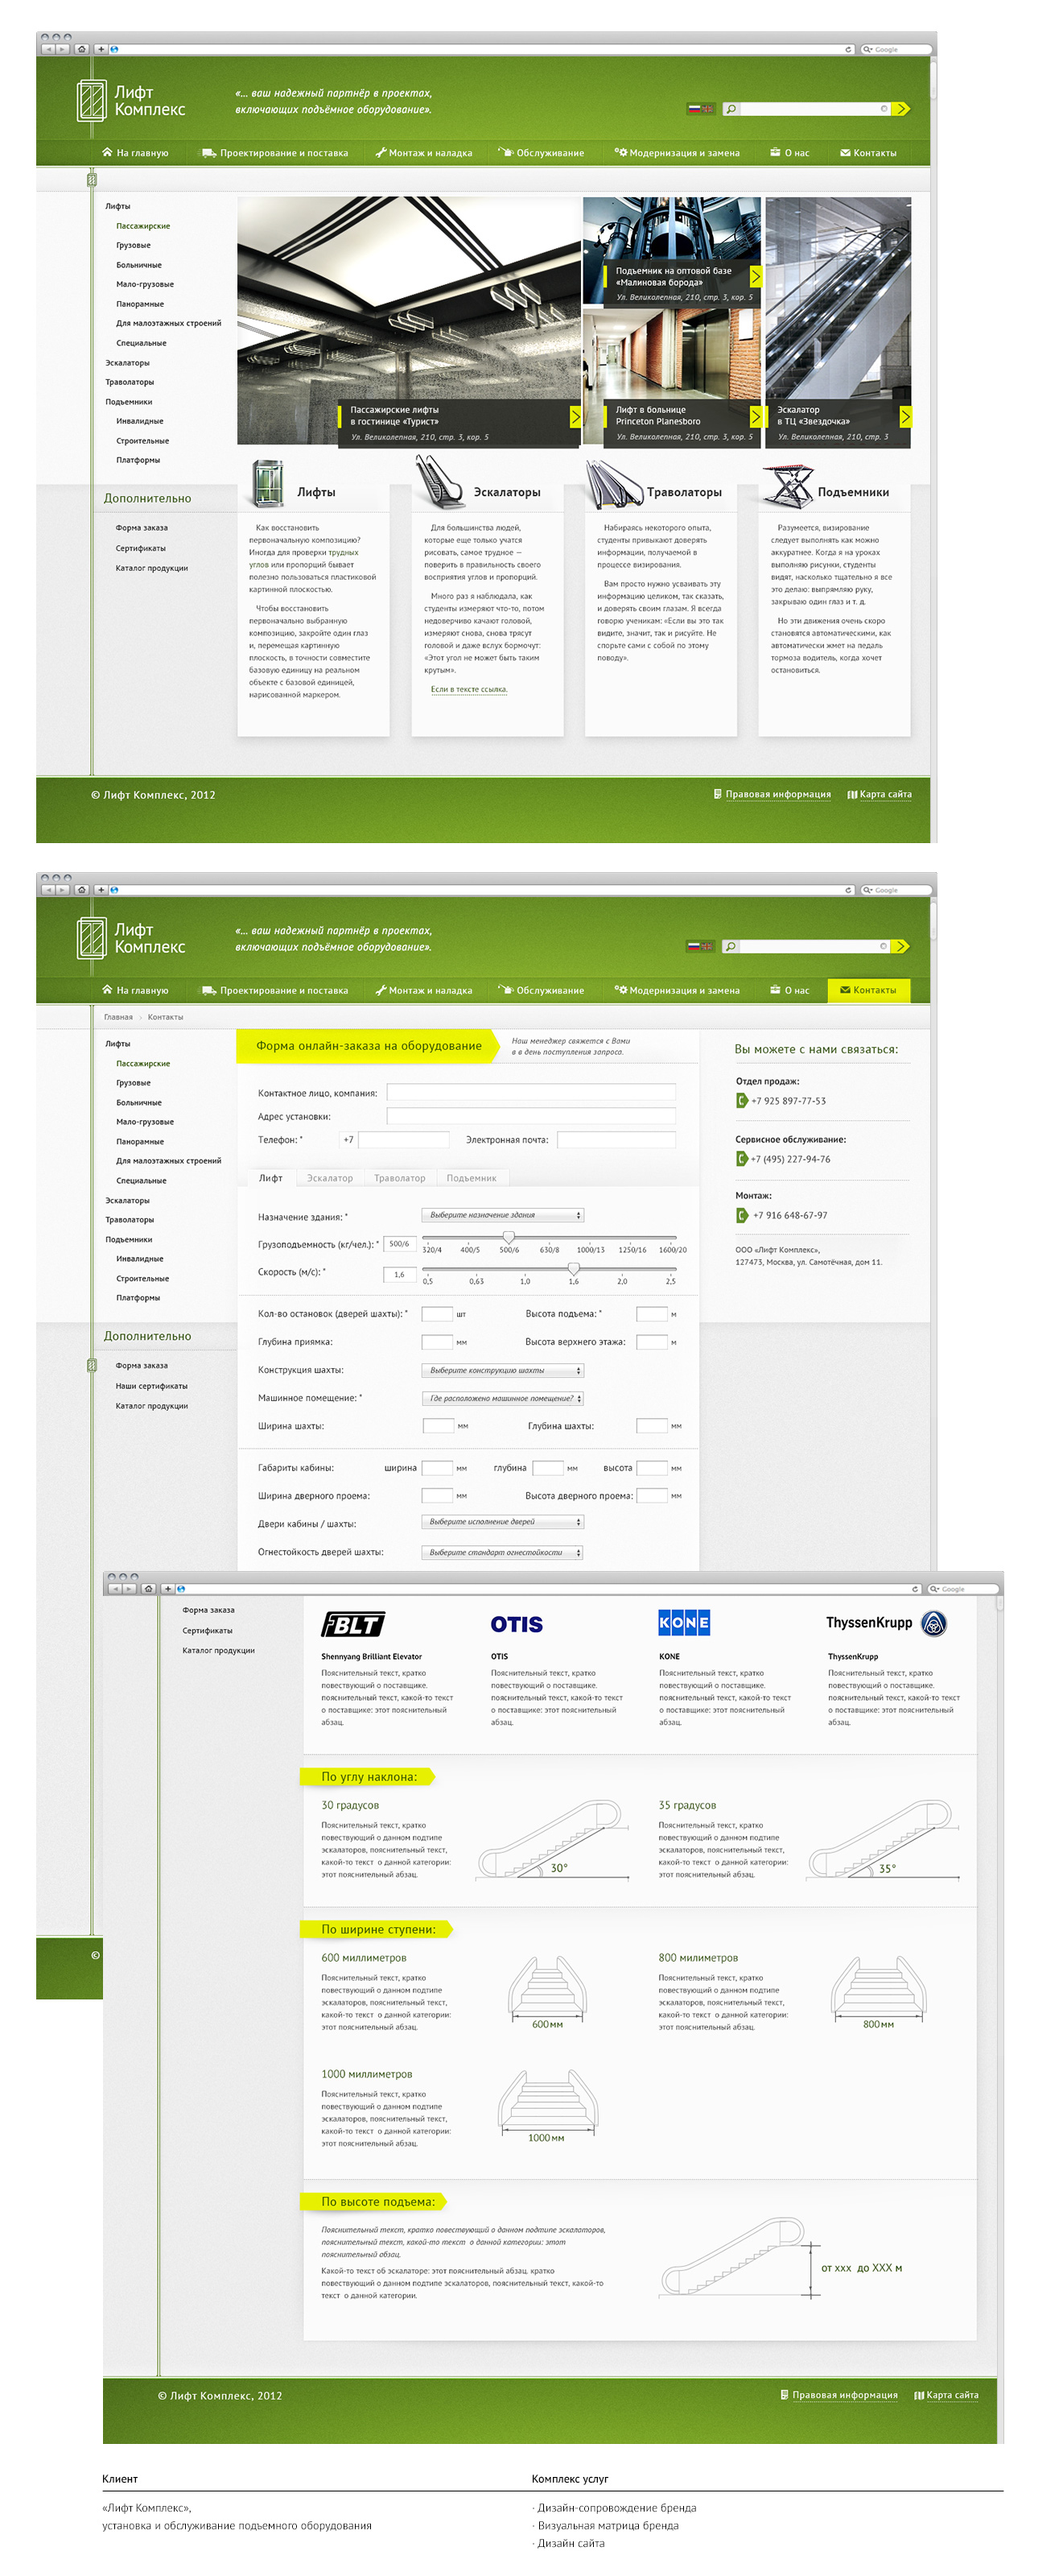The image size is (1063, 2576).
Task: Click browser back button in middle mockup toolbar
Action: point(48,889)
